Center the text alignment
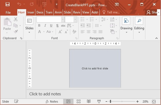The width and height of the screenshot is (161, 105). [89, 32]
